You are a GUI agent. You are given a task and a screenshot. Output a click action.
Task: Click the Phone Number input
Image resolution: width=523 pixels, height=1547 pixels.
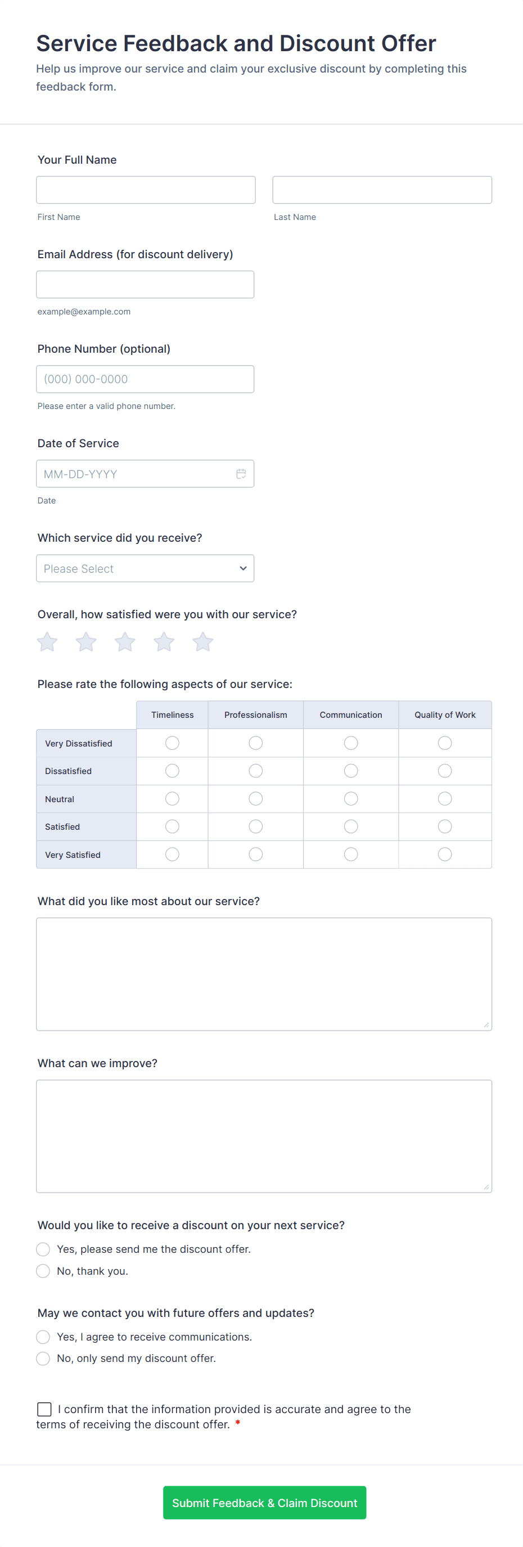(145, 379)
